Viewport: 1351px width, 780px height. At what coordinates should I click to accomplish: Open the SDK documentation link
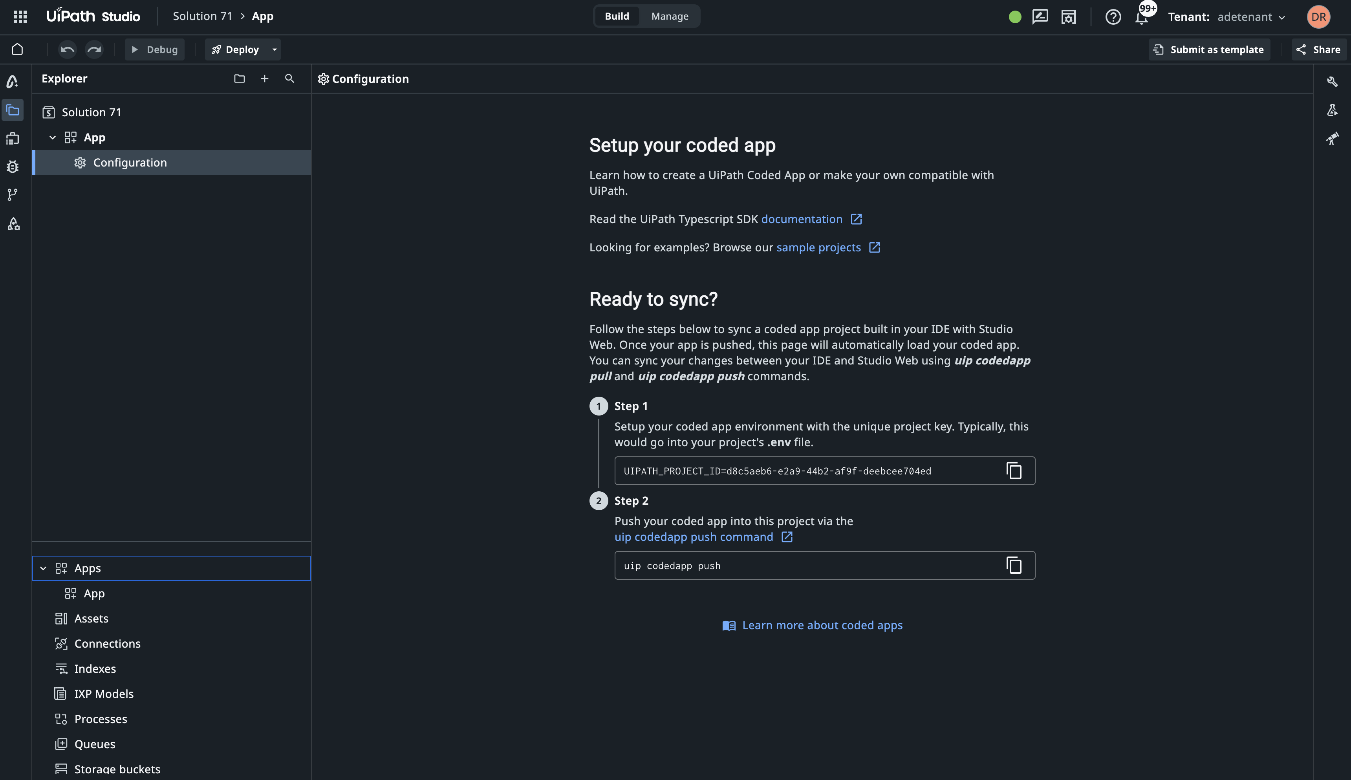[802, 219]
